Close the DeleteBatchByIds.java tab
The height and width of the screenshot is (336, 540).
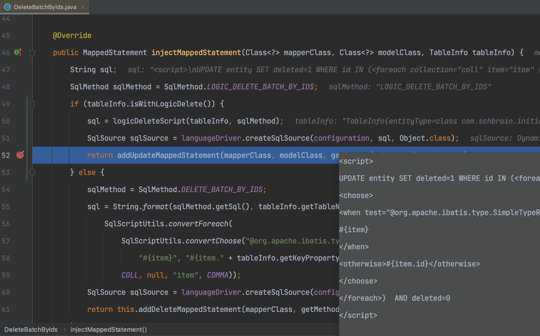[x=83, y=7]
